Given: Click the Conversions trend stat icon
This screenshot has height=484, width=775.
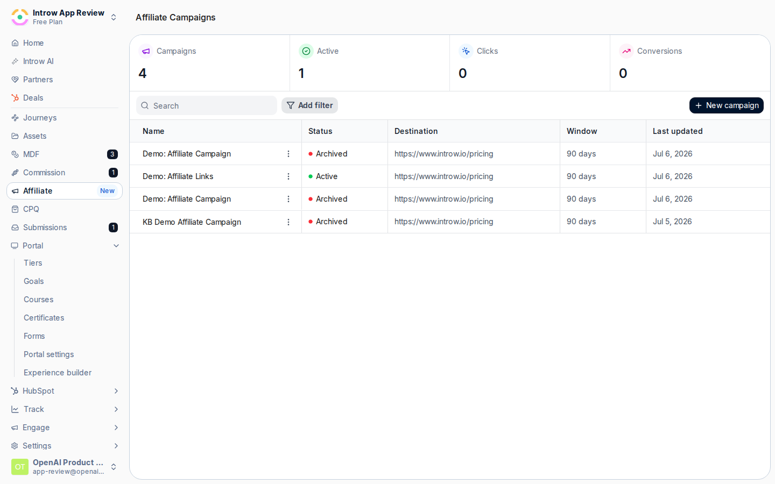Looking at the screenshot, I should point(626,51).
